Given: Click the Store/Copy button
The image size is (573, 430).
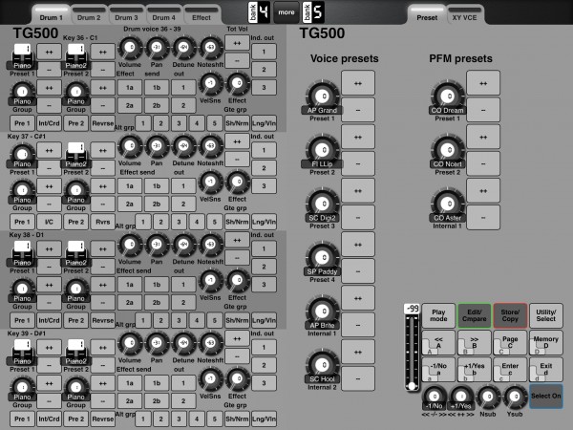Looking at the screenshot, I should tap(510, 315).
